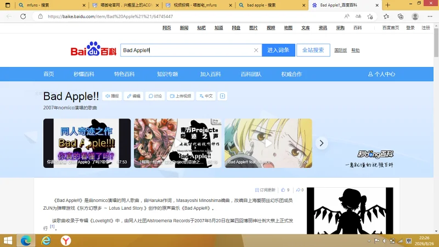The image size is (439, 247).
Task: Click the site lock icon in address bar
Action: (40, 16)
